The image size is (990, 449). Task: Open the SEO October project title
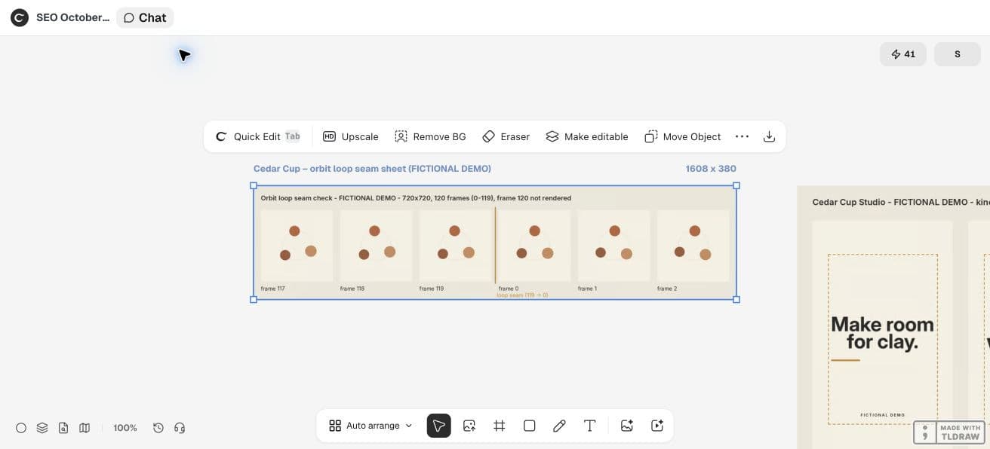72,17
